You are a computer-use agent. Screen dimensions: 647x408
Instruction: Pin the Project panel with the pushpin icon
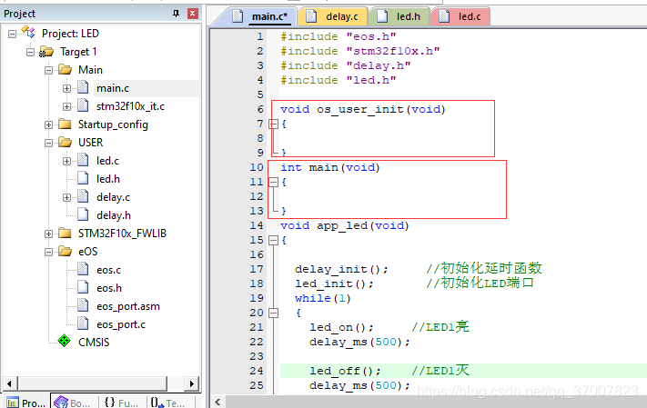[x=177, y=14]
